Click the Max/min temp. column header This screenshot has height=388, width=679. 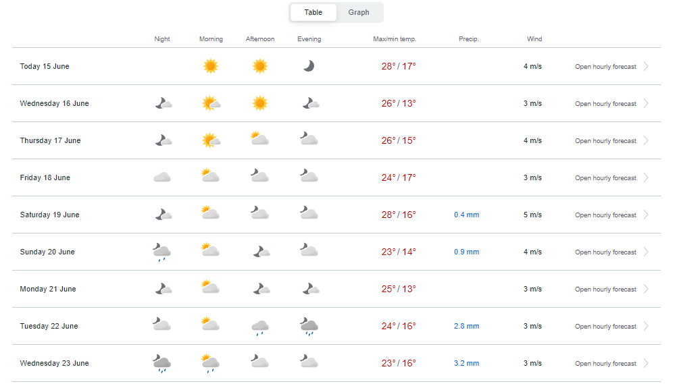(x=395, y=39)
